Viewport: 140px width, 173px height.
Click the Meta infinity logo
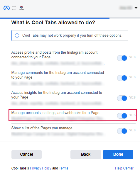[6, 8]
